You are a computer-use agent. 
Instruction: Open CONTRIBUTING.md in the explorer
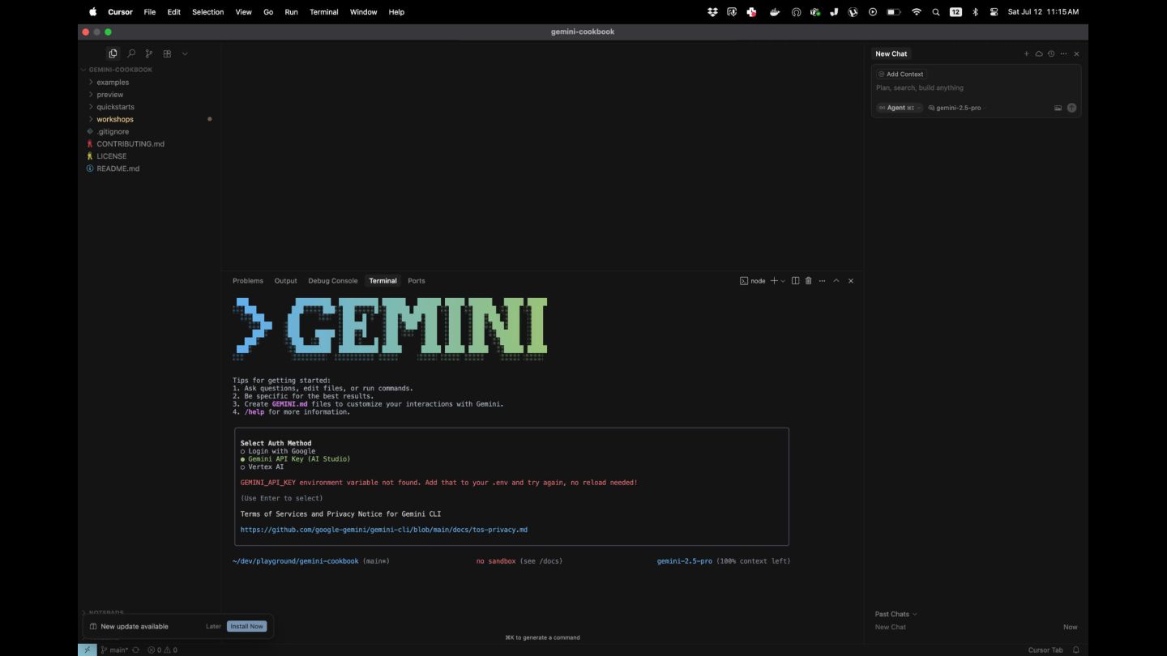130,144
